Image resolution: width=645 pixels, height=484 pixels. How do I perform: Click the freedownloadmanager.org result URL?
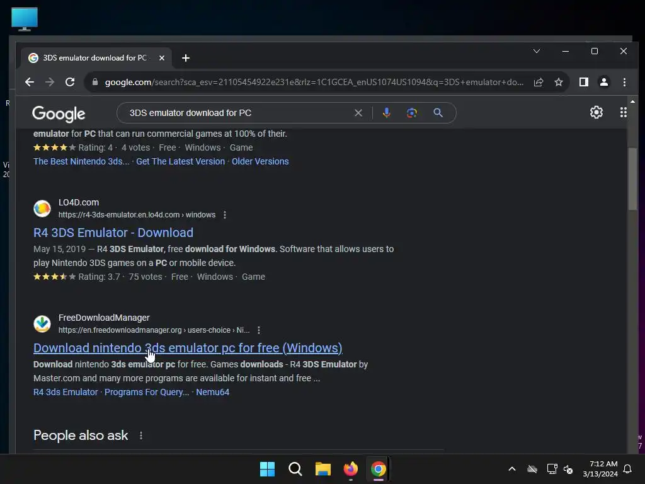(x=154, y=330)
